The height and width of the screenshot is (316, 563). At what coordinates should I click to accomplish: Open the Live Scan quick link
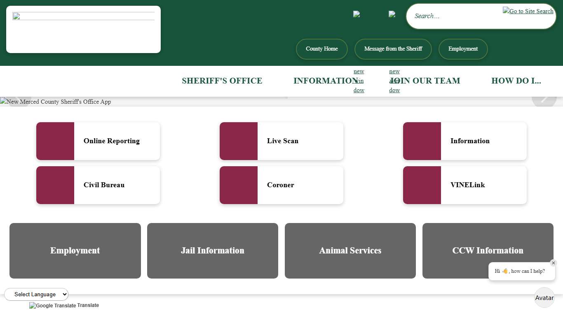point(281,141)
